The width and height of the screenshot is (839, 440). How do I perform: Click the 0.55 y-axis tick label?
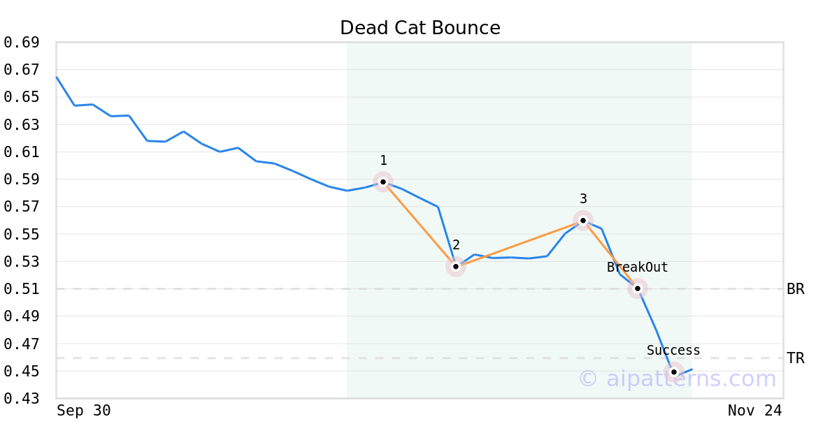(21, 234)
